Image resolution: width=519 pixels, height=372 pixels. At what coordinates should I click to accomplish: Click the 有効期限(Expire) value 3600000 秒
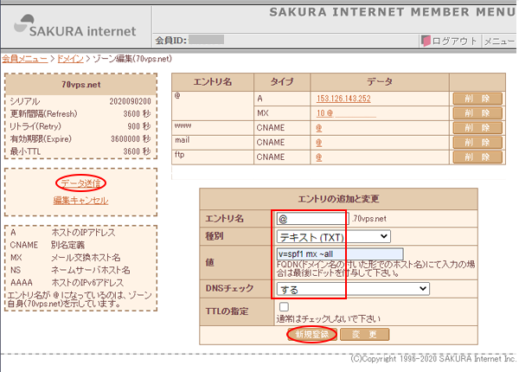(131, 139)
